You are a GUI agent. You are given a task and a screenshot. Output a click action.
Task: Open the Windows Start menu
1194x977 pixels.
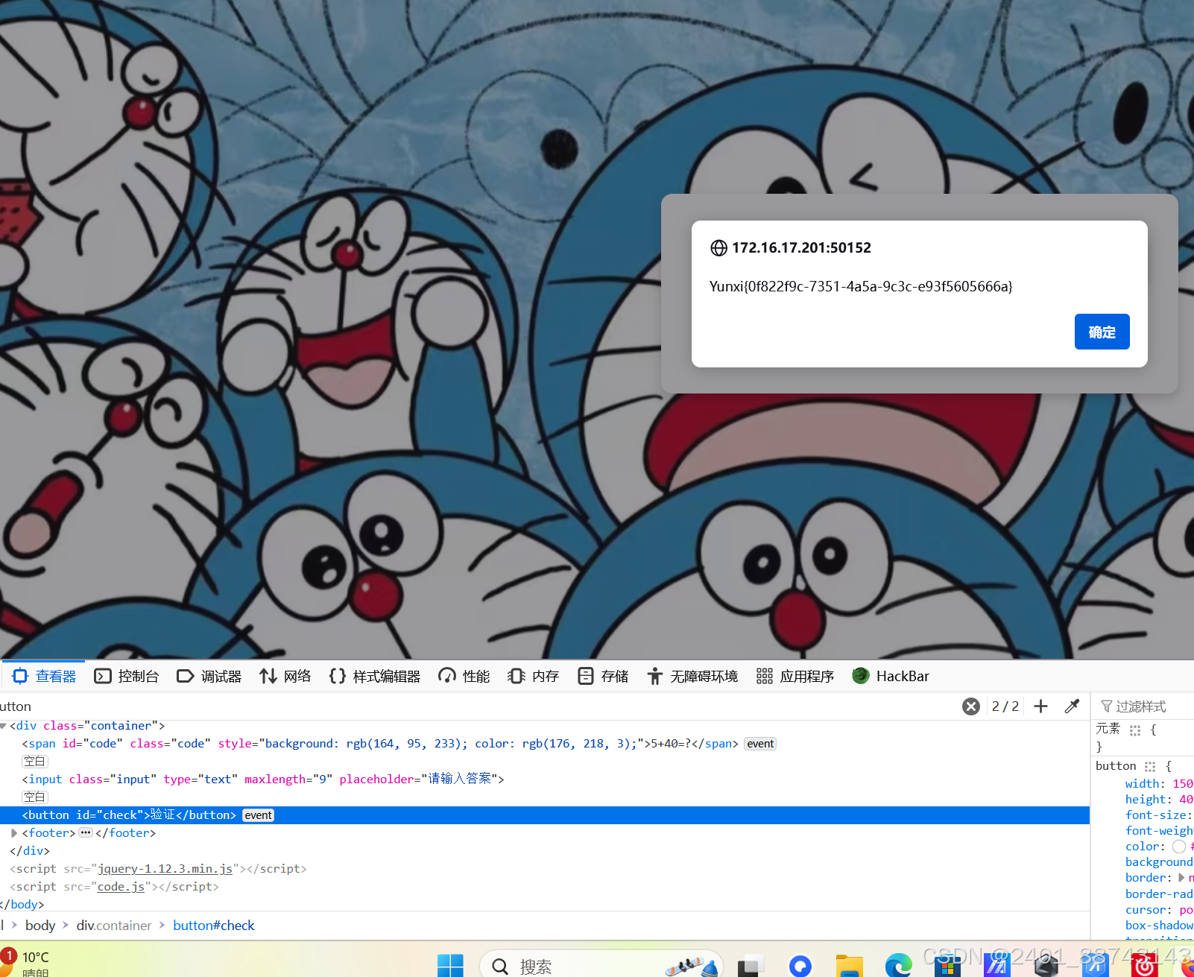click(449, 965)
